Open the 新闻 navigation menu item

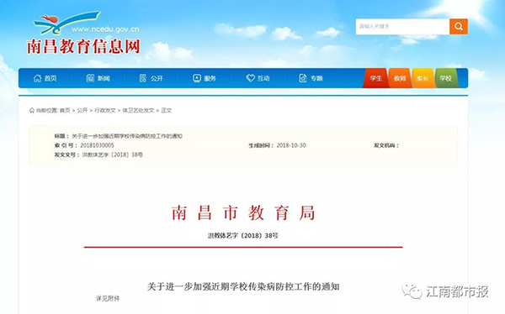104,78
